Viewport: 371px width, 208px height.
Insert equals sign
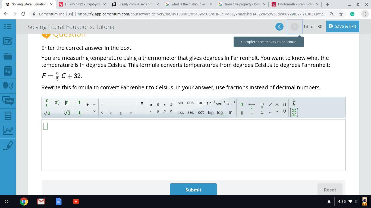point(102,105)
